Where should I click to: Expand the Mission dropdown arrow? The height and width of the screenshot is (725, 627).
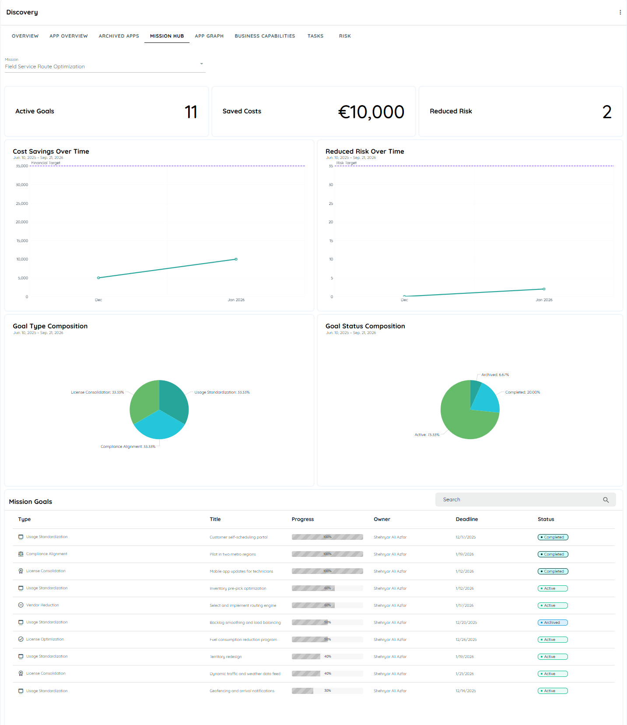point(201,64)
